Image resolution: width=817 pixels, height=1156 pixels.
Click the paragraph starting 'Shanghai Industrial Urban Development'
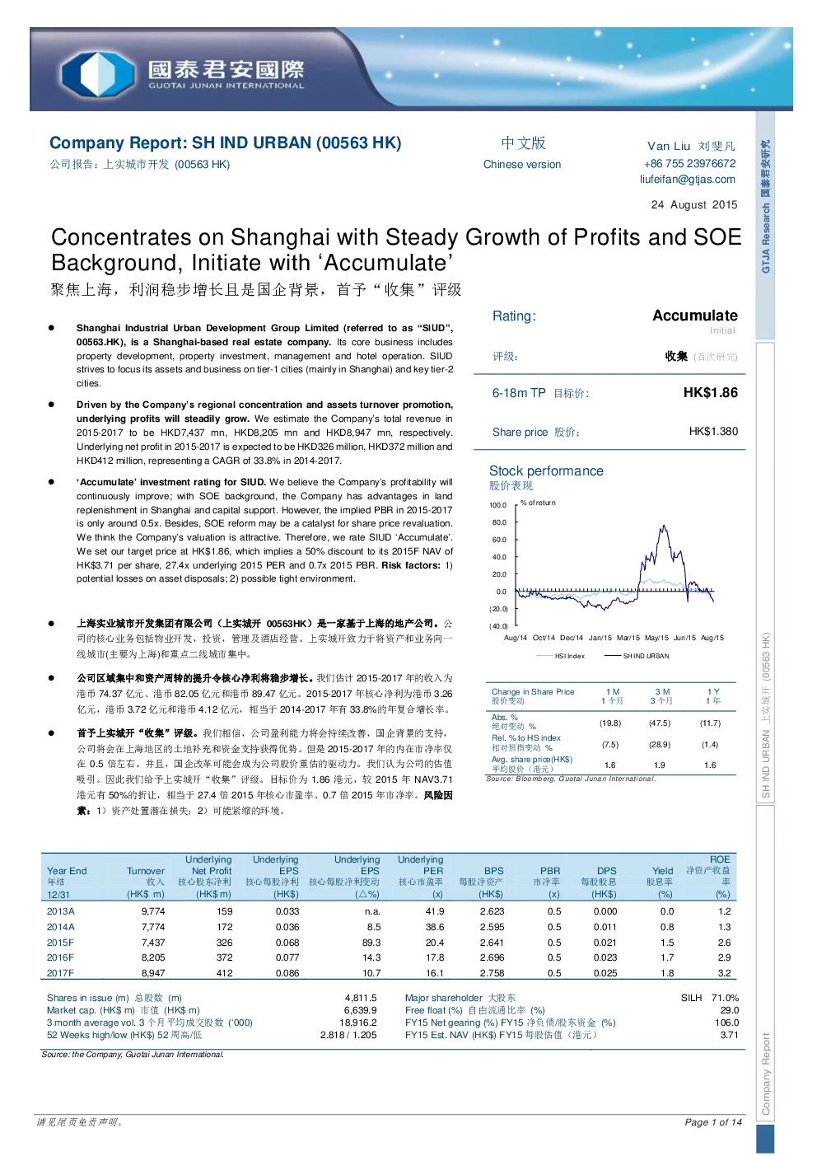coord(264,356)
